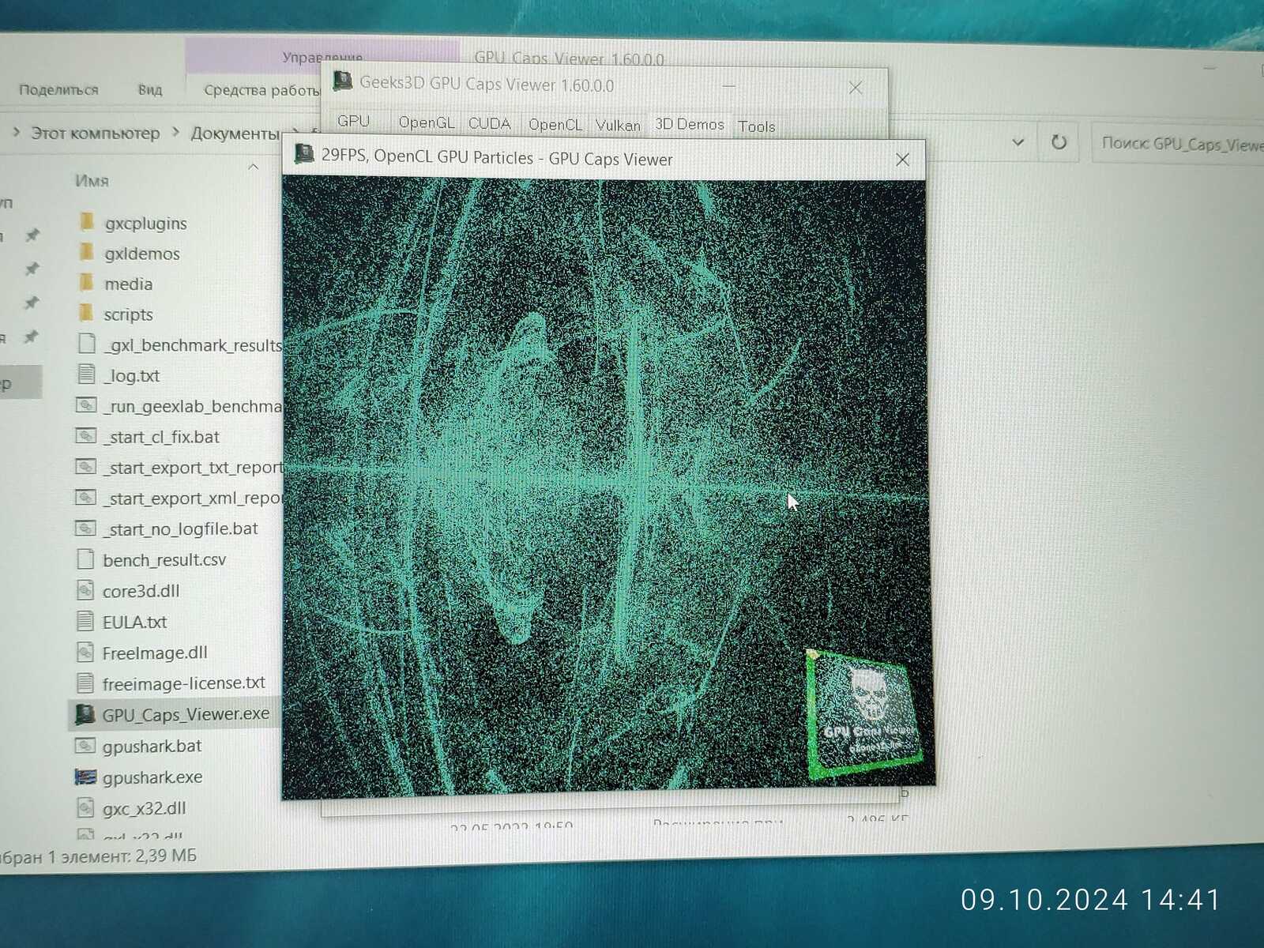
Task: Select the Vulkan tab
Action: tap(618, 125)
